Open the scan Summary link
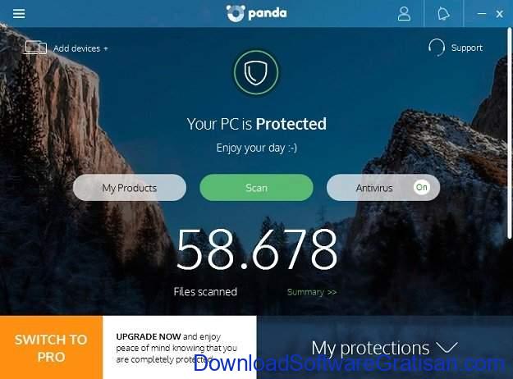This screenshot has height=379, width=513. tap(312, 292)
